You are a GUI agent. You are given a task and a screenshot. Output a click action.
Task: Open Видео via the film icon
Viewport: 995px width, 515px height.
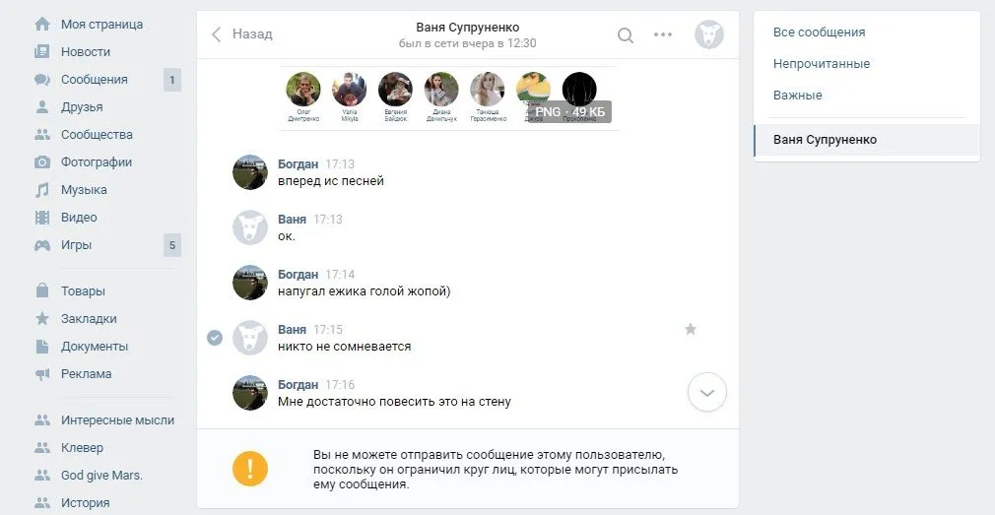coord(42,218)
